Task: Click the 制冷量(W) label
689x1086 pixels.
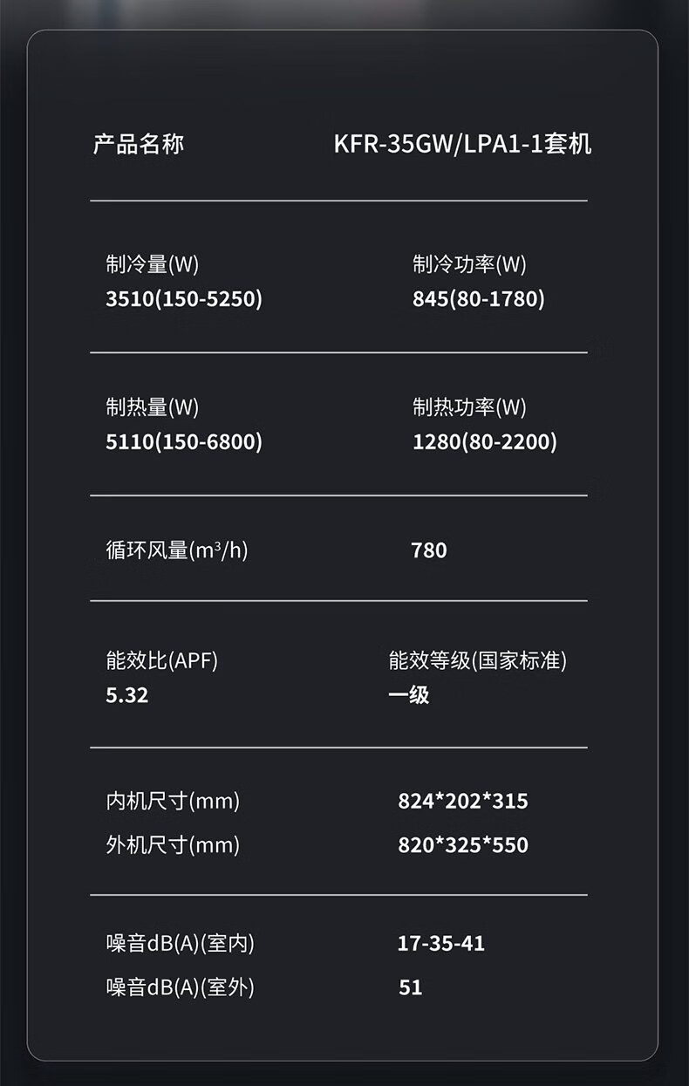Action: [152, 264]
